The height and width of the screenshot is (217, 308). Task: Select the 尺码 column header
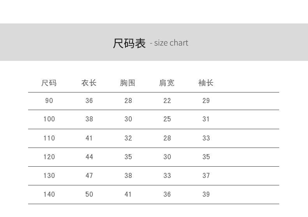point(49,83)
